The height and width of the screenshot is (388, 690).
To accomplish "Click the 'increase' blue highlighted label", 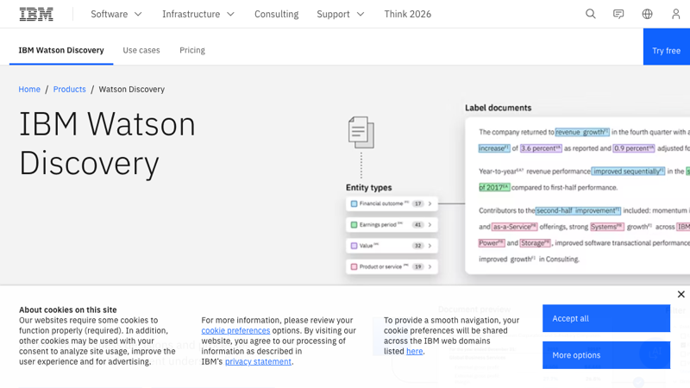I will (494, 148).
